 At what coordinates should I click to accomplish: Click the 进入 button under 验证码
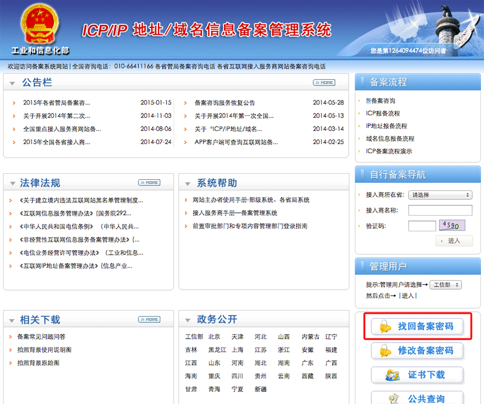tap(454, 241)
